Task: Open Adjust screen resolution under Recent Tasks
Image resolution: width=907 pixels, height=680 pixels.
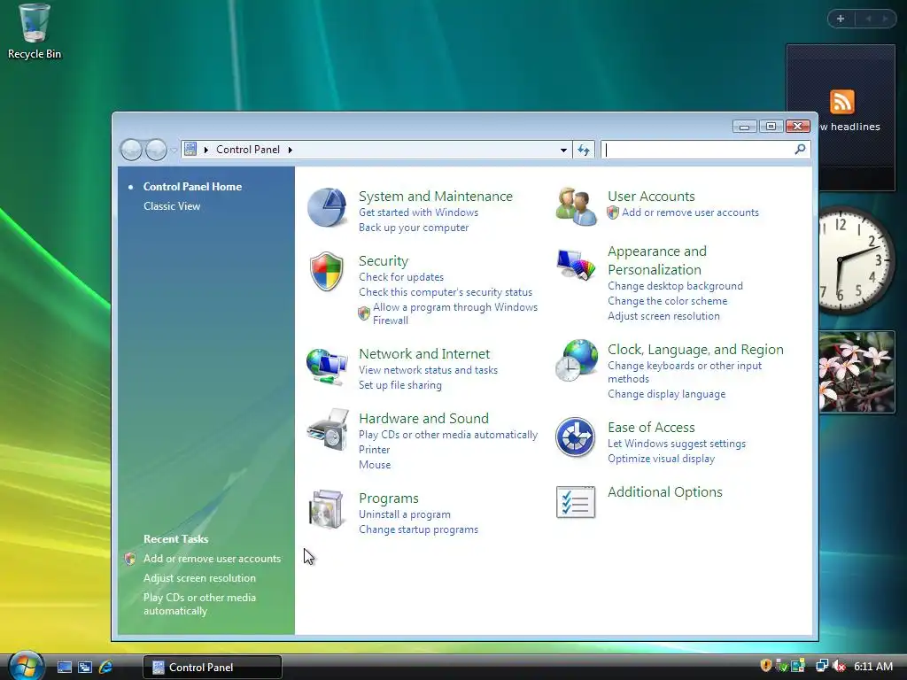Action: point(199,578)
